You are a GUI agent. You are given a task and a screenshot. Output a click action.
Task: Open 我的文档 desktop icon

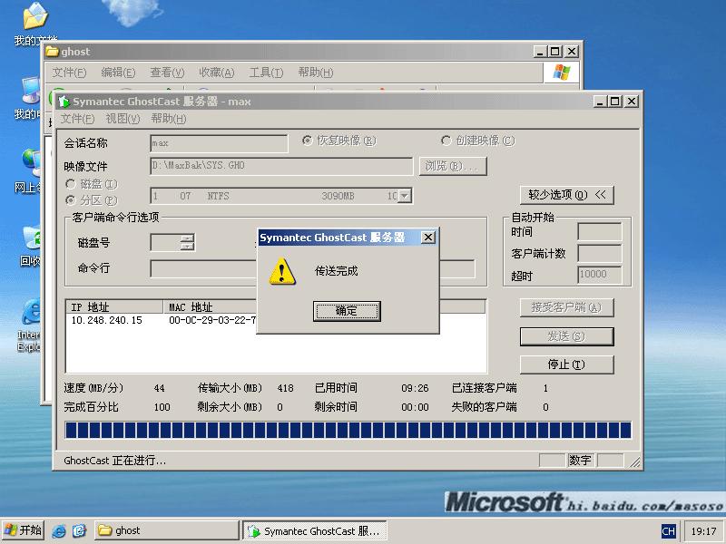(35, 24)
